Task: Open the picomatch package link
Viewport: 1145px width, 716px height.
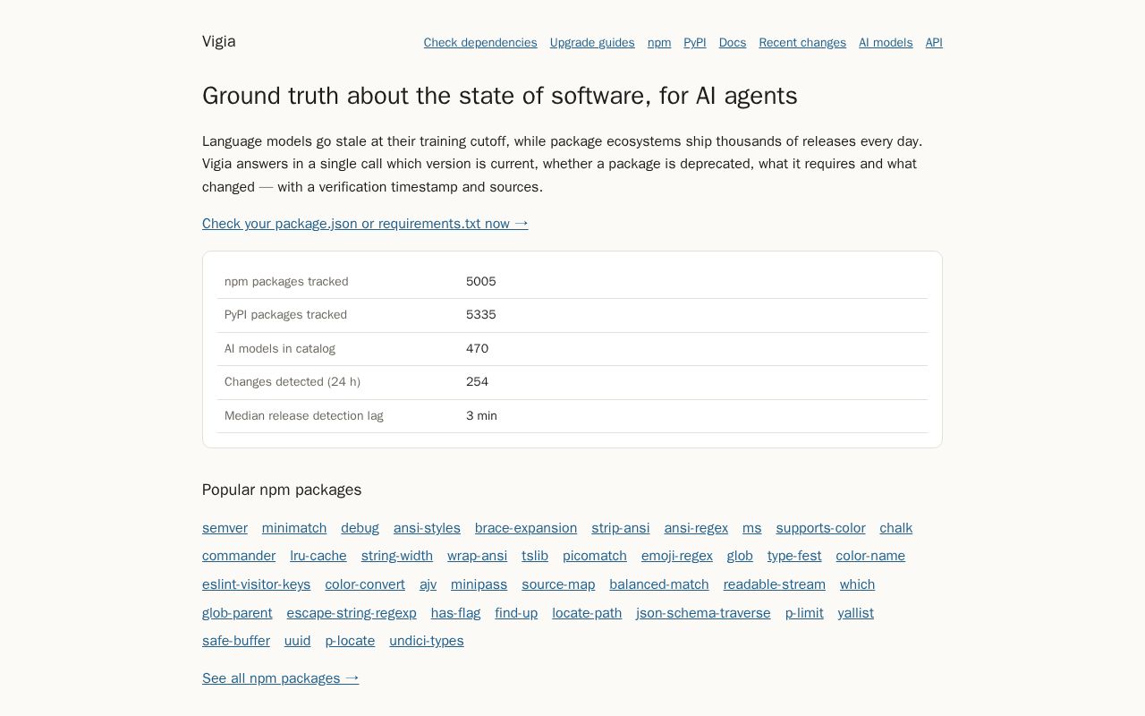Action: pyautogui.click(x=595, y=556)
